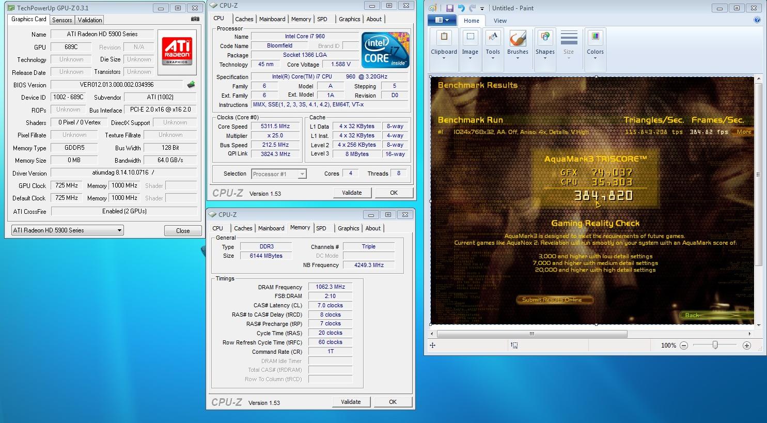Click the GPU-Z screenshot camera icon
767x423 pixels.
click(x=195, y=19)
